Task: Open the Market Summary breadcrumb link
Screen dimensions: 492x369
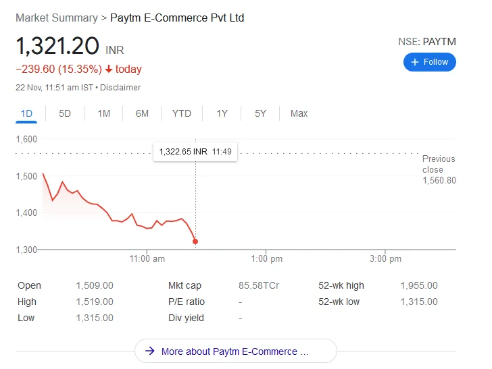Action: (x=56, y=18)
